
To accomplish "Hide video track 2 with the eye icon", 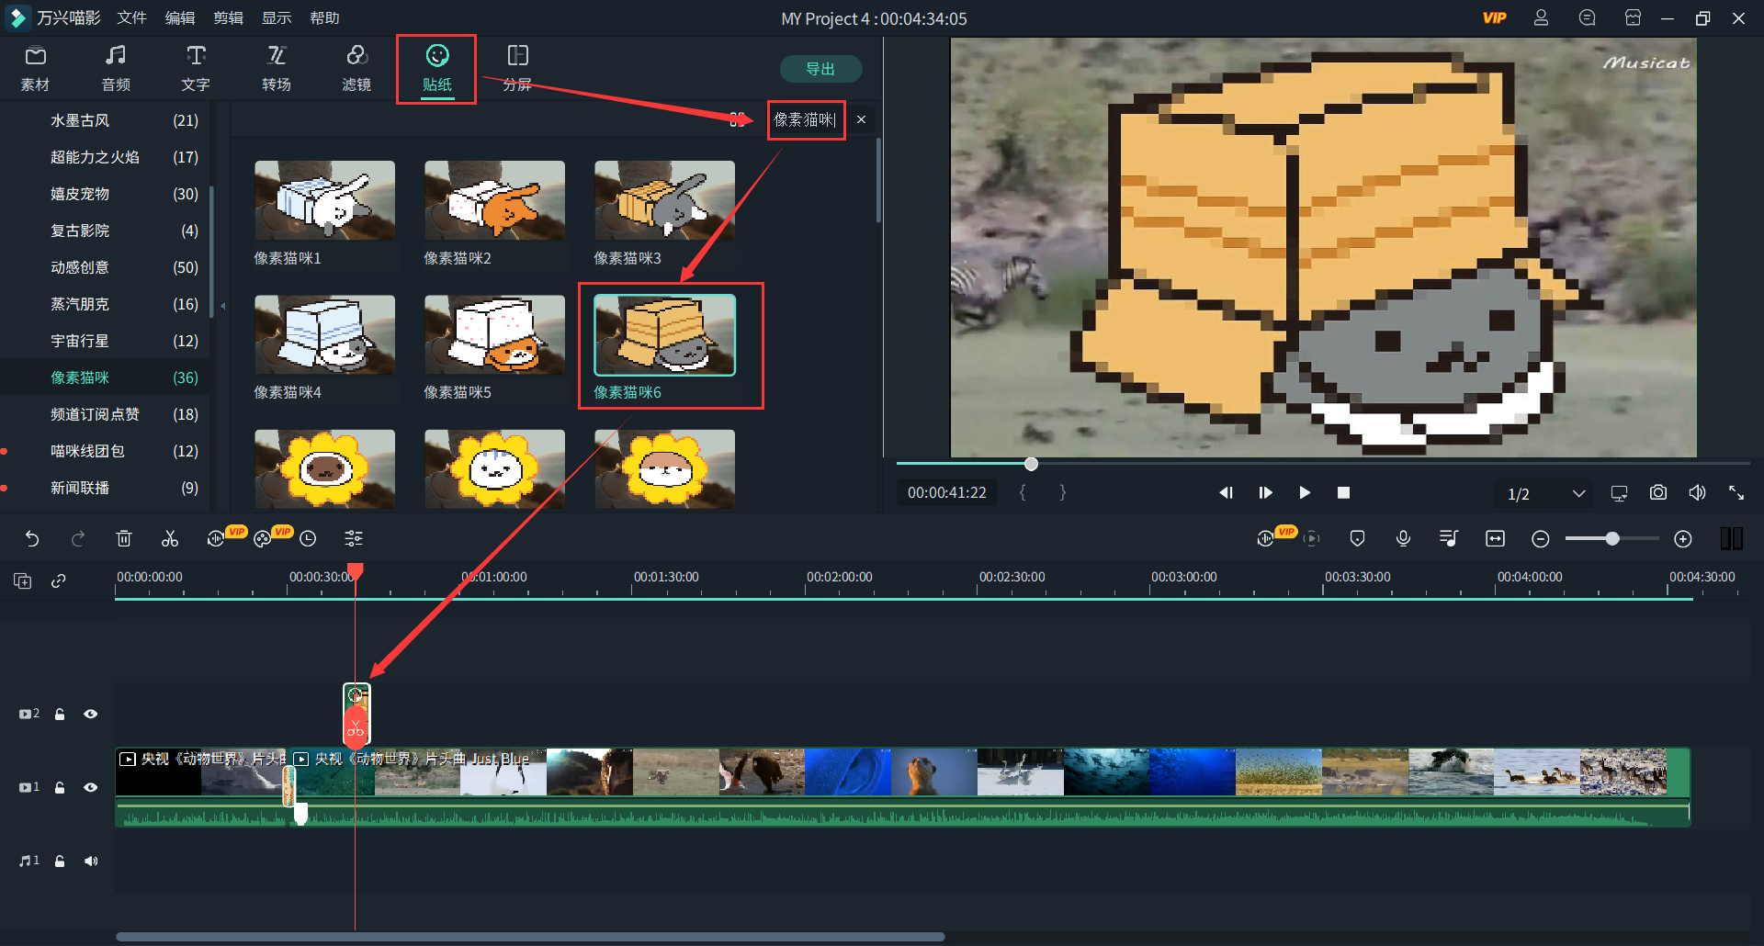I will click(x=90, y=714).
